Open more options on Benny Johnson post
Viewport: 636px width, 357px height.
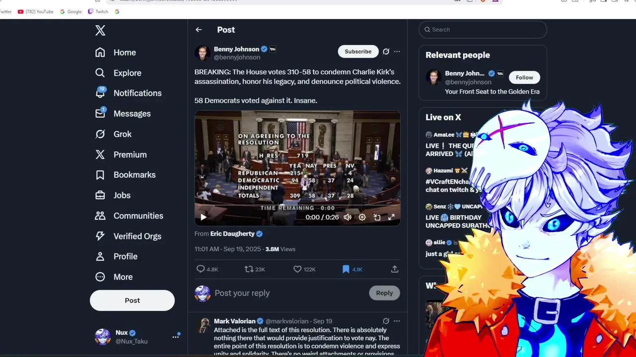397,52
